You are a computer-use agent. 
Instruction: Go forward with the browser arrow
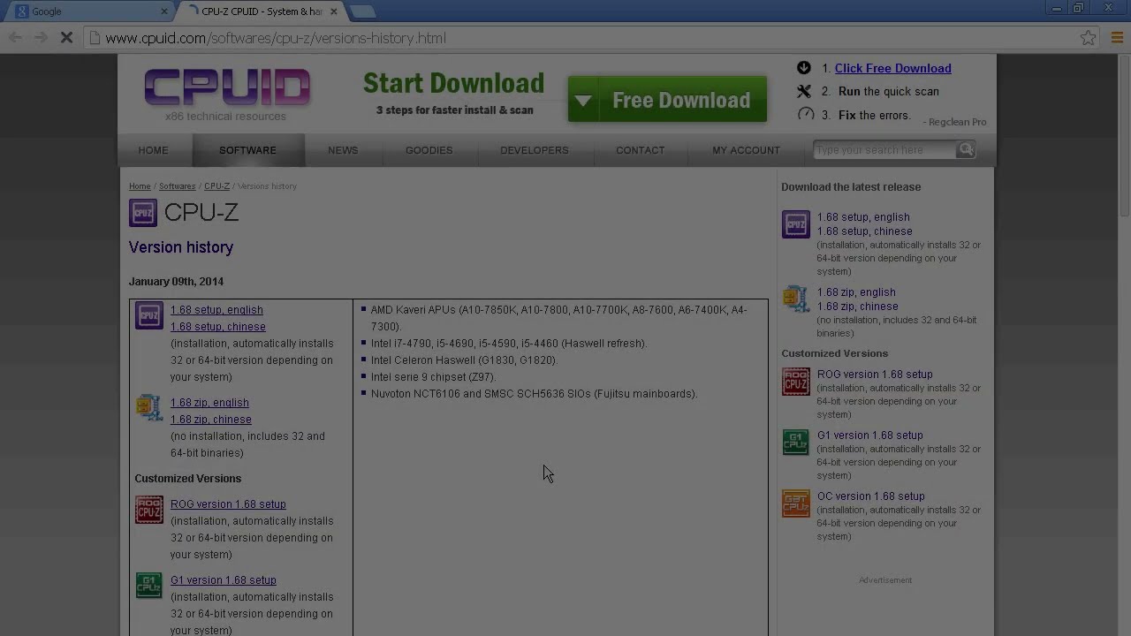click(41, 38)
